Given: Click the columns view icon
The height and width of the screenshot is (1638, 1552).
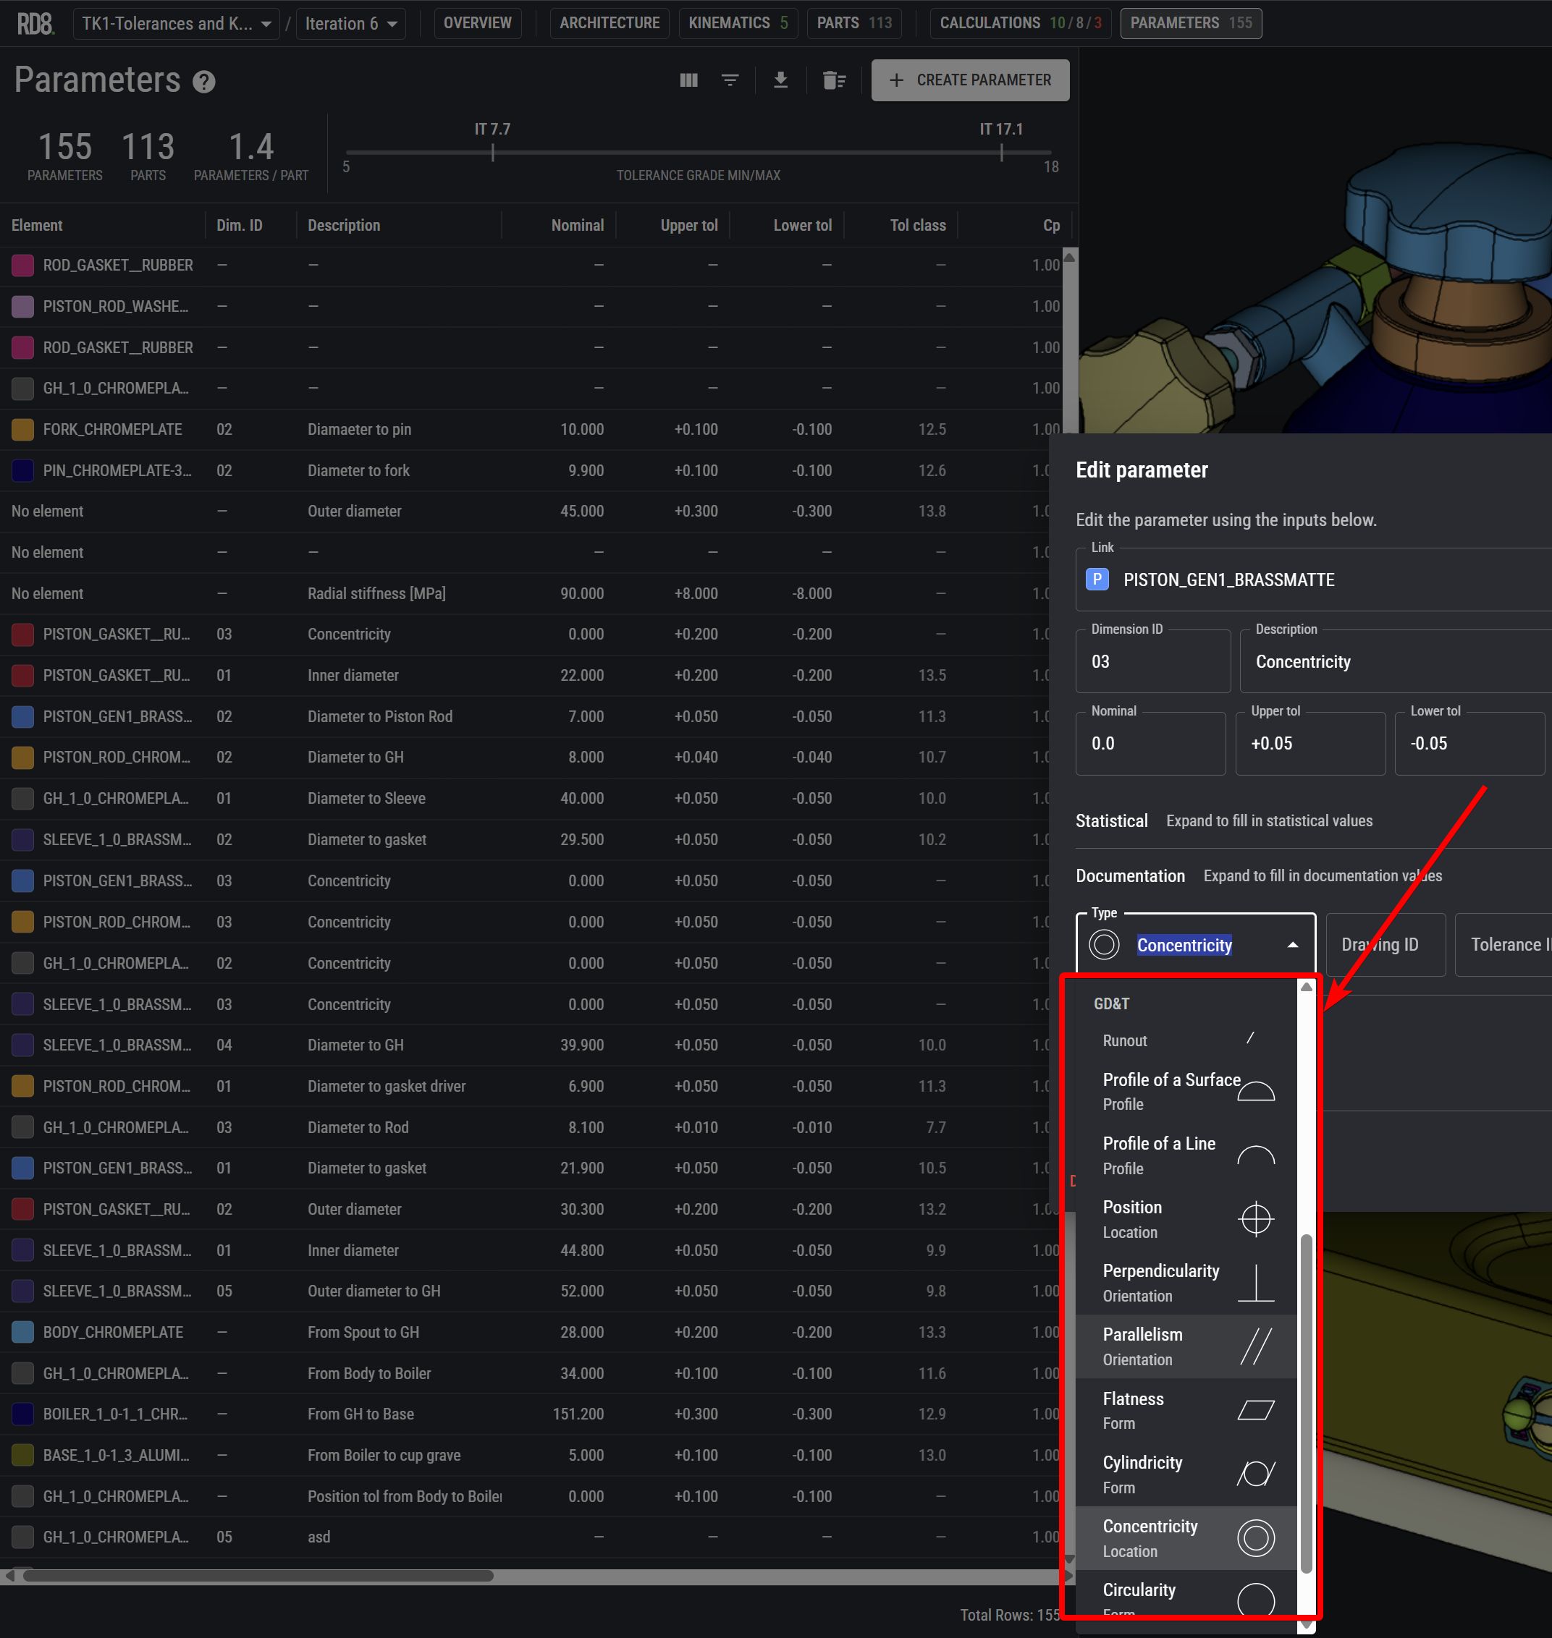Looking at the screenshot, I should tap(688, 80).
